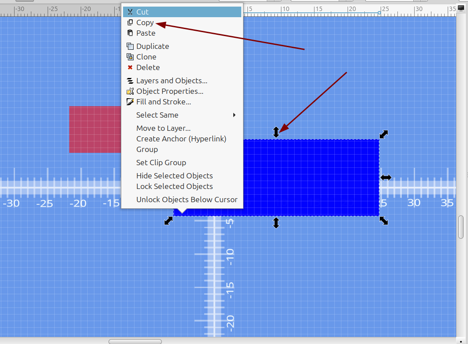Click Group in the context menu

click(147, 149)
